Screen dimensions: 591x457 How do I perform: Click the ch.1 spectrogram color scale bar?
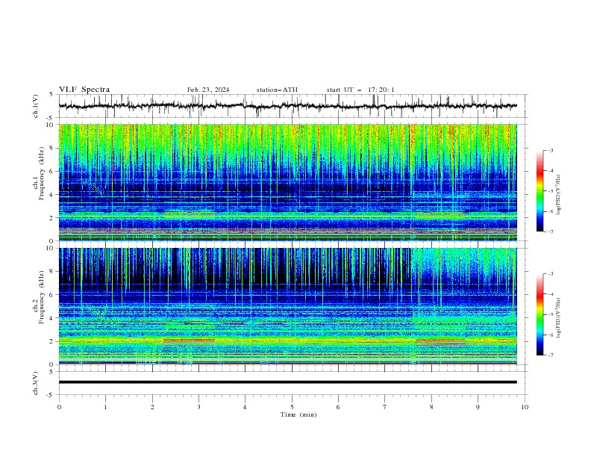(x=540, y=191)
